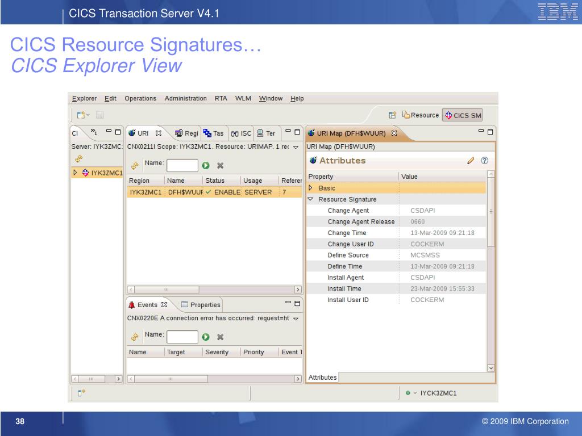Click the ENABLE status cell
Image resolution: width=582 pixels, height=436 pixels.
(223, 192)
